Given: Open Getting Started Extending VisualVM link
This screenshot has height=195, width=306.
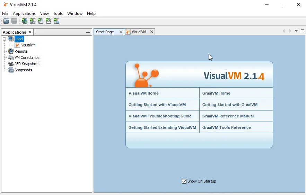Looking at the screenshot, I should click(162, 127).
